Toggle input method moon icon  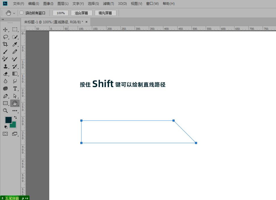pos(23,198)
